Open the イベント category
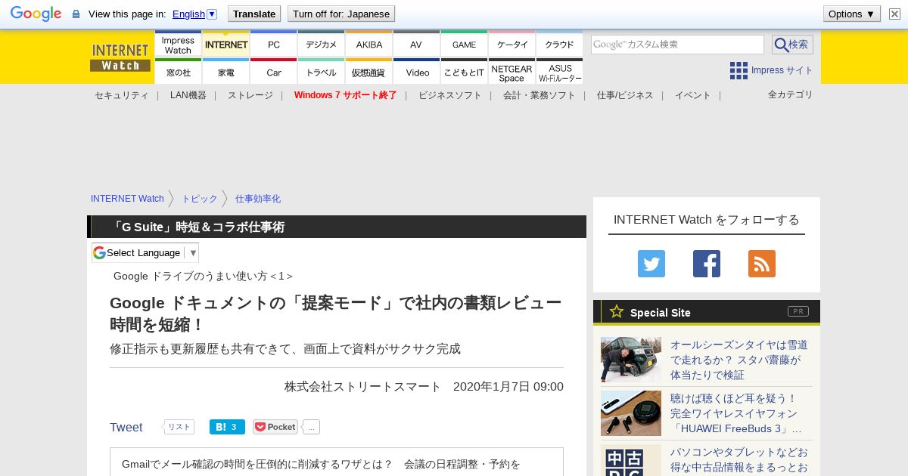This screenshot has width=908, height=476. pyautogui.click(x=693, y=95)
